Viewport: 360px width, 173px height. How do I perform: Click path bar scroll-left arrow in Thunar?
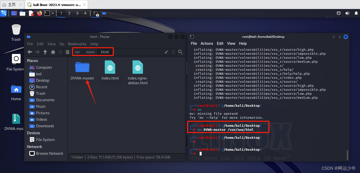60,52
